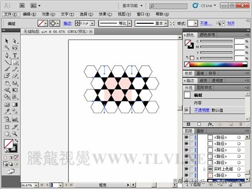The width and height of the screenshot is (252, 189).
Task: Swap fill and stroke arrow in toolbox
Action: tap(16, 141)
